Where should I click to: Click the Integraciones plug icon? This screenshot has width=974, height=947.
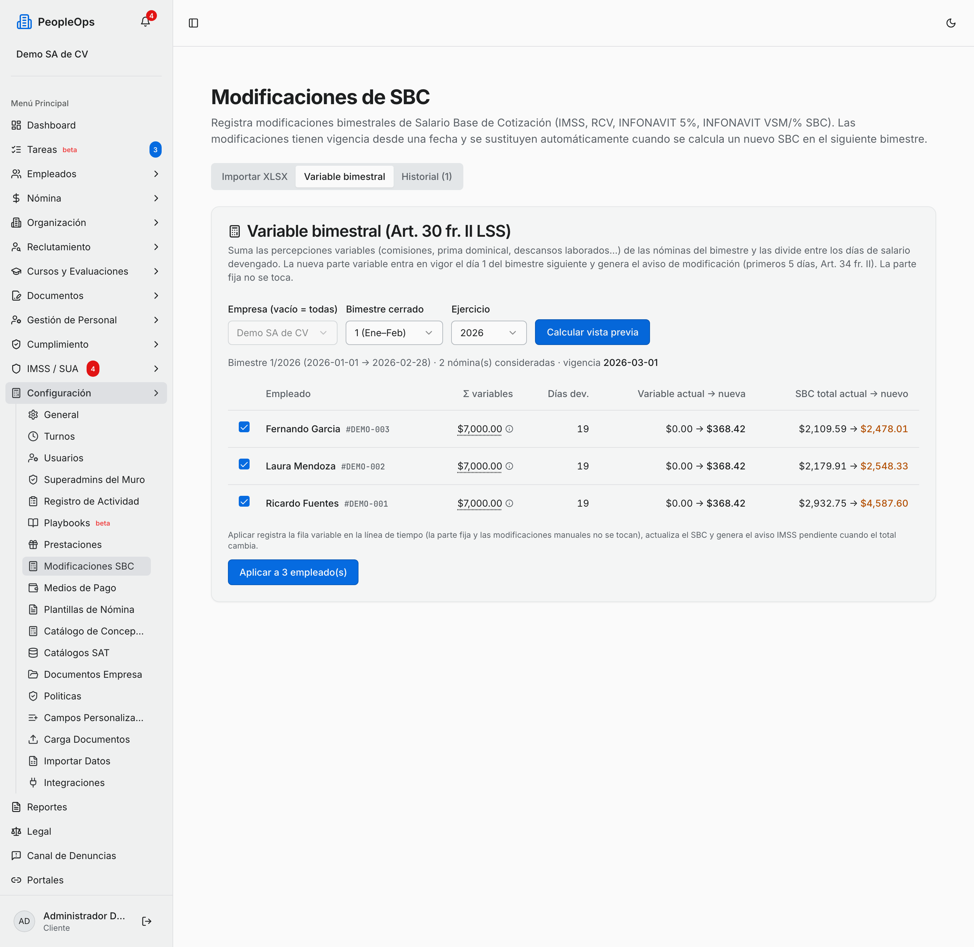point(33,782)
